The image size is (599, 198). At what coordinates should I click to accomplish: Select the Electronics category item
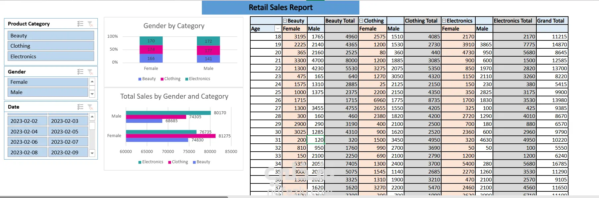tap(51, 57)
